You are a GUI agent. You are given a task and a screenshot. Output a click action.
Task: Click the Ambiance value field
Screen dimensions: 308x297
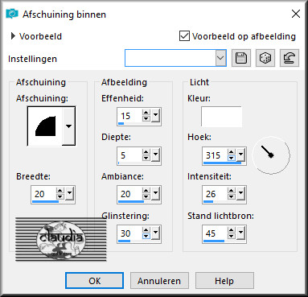pyautogui.click(x=129, y=194)
